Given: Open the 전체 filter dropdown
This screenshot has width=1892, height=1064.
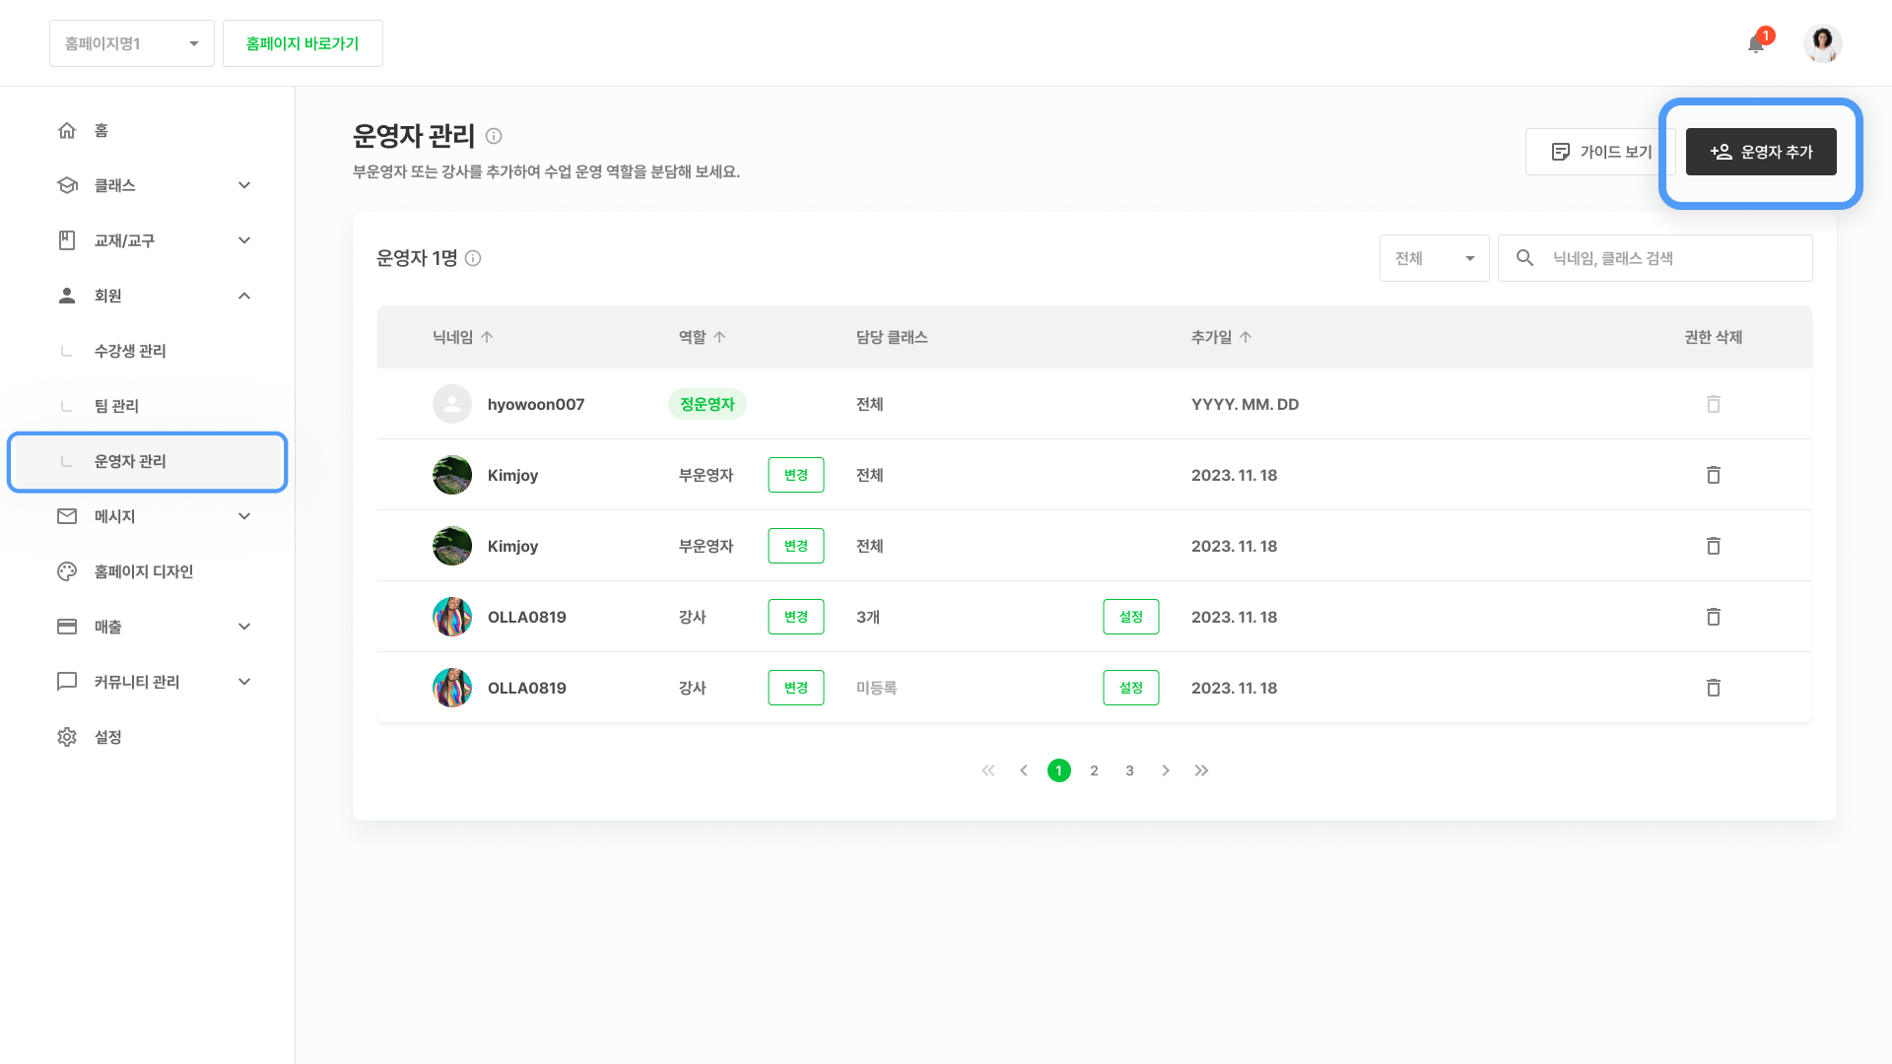Looking at the screenshot, I should (1434, 258).
